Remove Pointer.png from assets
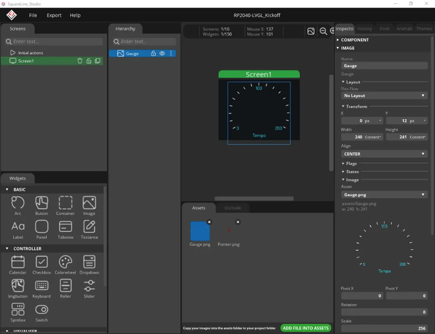 click(x=238, y=222)
